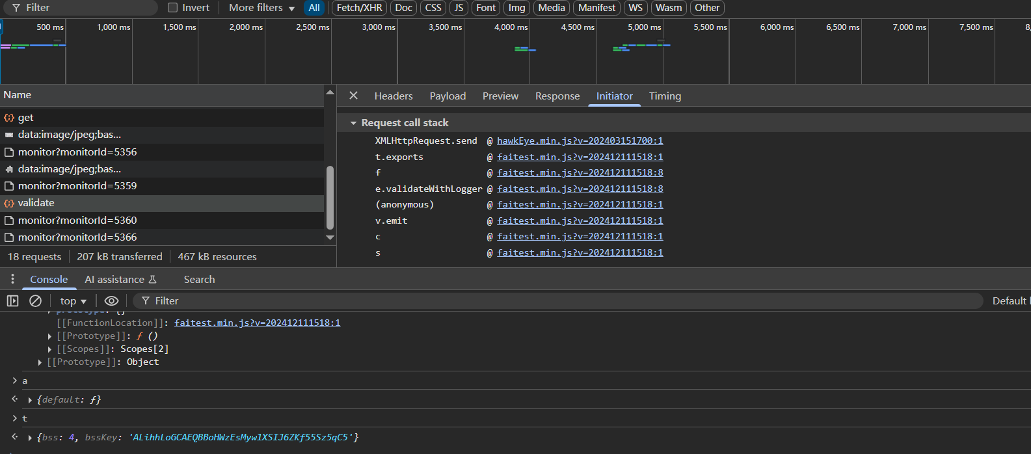This screenshot has width=1031, height=454.
Task: Select the get request entry
Action: [26, 118]
